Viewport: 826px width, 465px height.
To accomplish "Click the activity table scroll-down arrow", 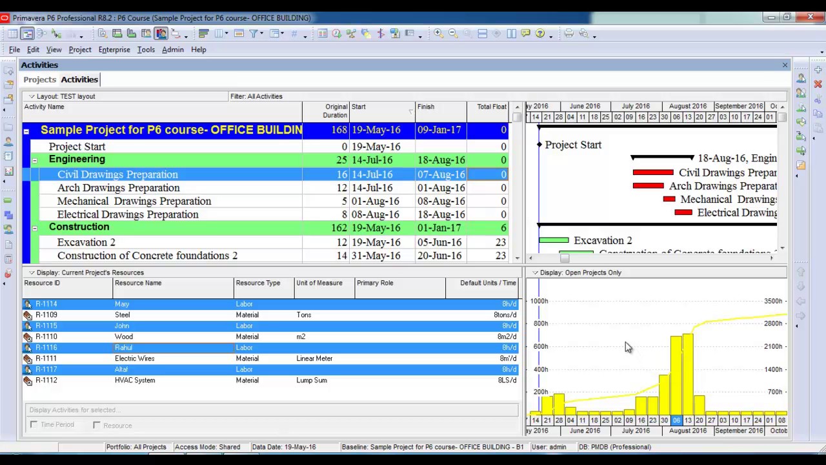I will [x=517, y=258].
